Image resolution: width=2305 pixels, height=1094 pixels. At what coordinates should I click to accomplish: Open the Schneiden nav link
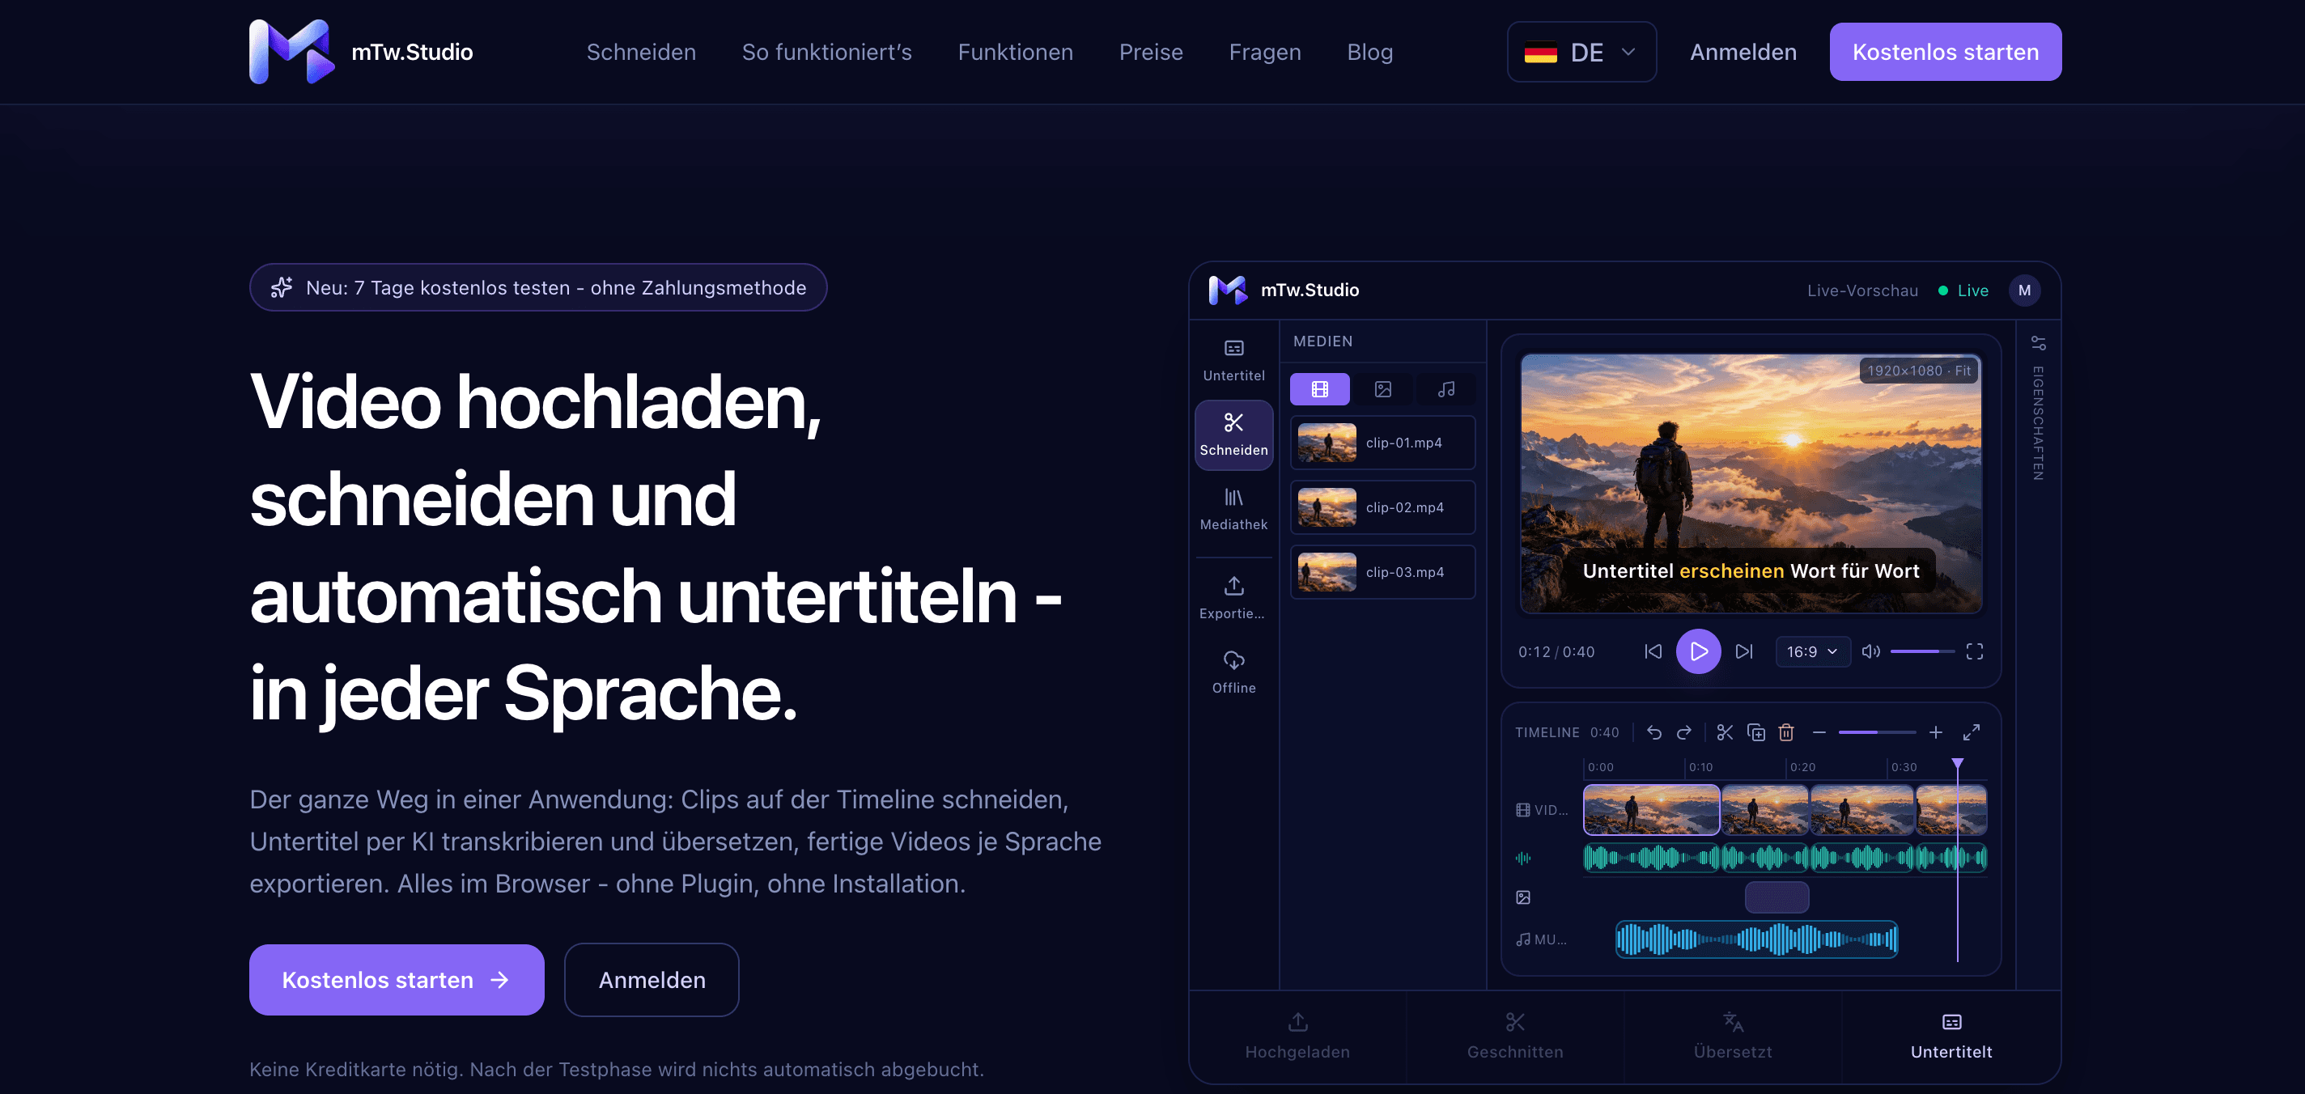point(641,52)
